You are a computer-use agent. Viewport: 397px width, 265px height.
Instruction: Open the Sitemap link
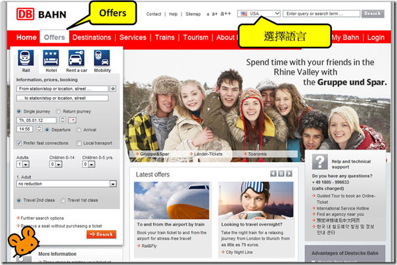[193, 14]
